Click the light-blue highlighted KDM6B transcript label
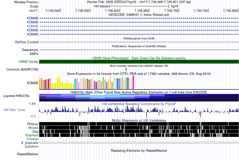 tap(32, 26)
